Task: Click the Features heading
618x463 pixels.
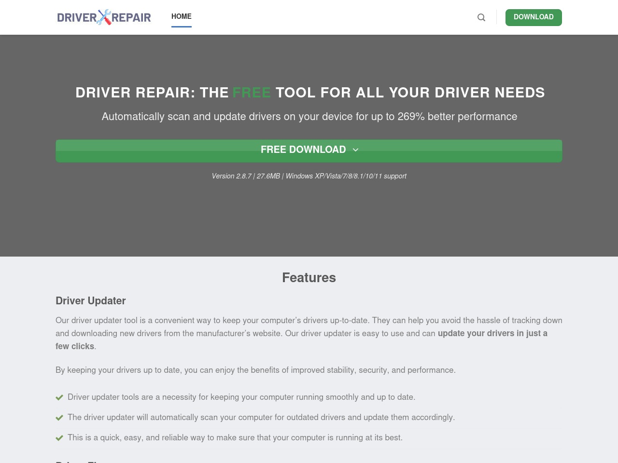Action: click(x=309, y=277)
